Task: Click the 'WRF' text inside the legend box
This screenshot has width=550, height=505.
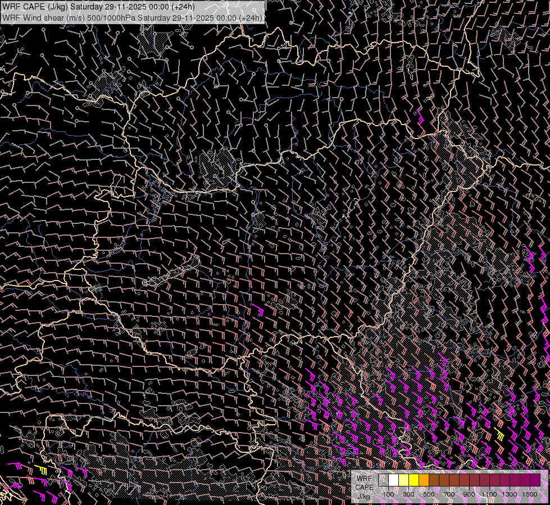Action: (364, 479)
